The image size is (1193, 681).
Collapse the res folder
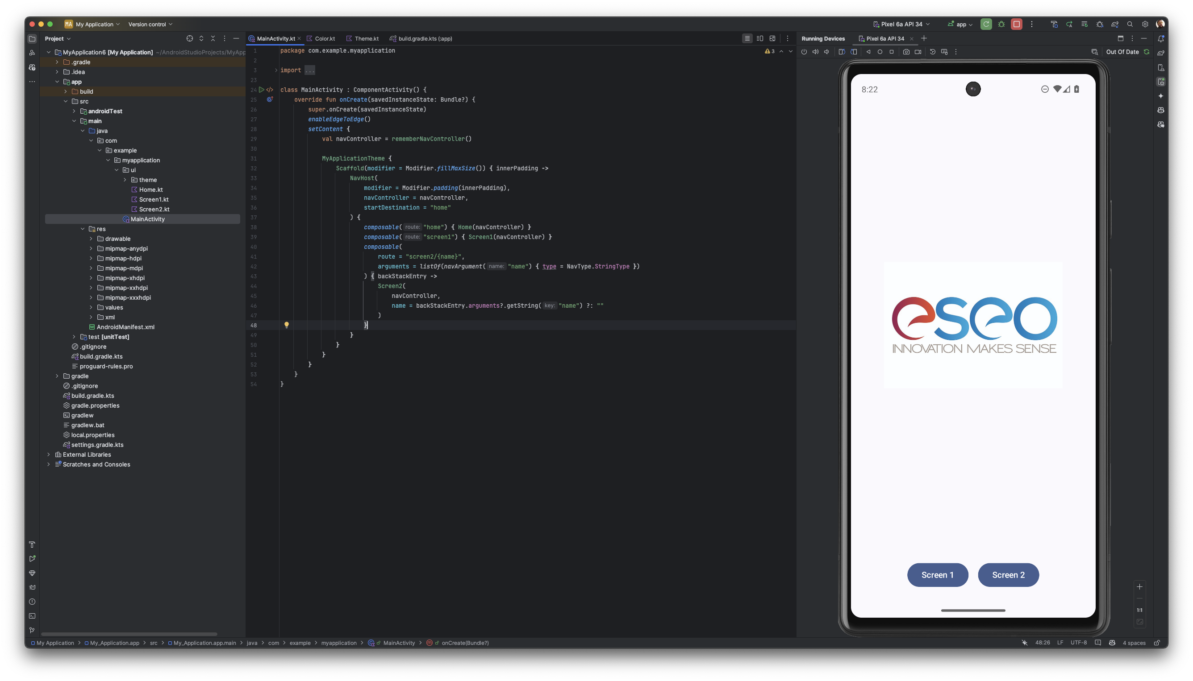pos(83,229)
